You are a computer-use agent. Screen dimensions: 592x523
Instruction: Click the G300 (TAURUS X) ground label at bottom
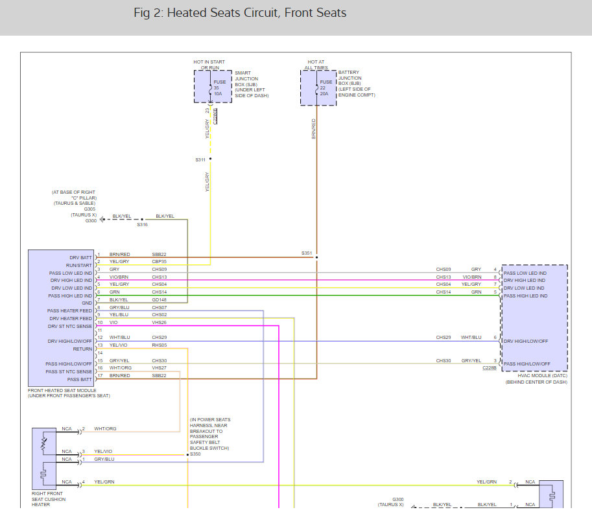point(391,502)
